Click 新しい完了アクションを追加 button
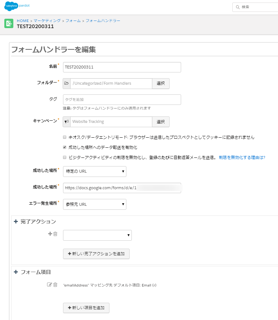278x320 pixels. pos(96,254)
